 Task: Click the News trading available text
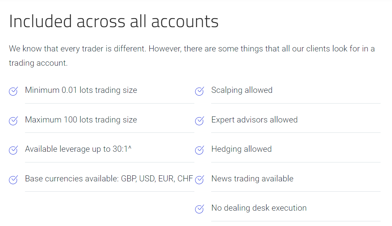tap(252, 179)
